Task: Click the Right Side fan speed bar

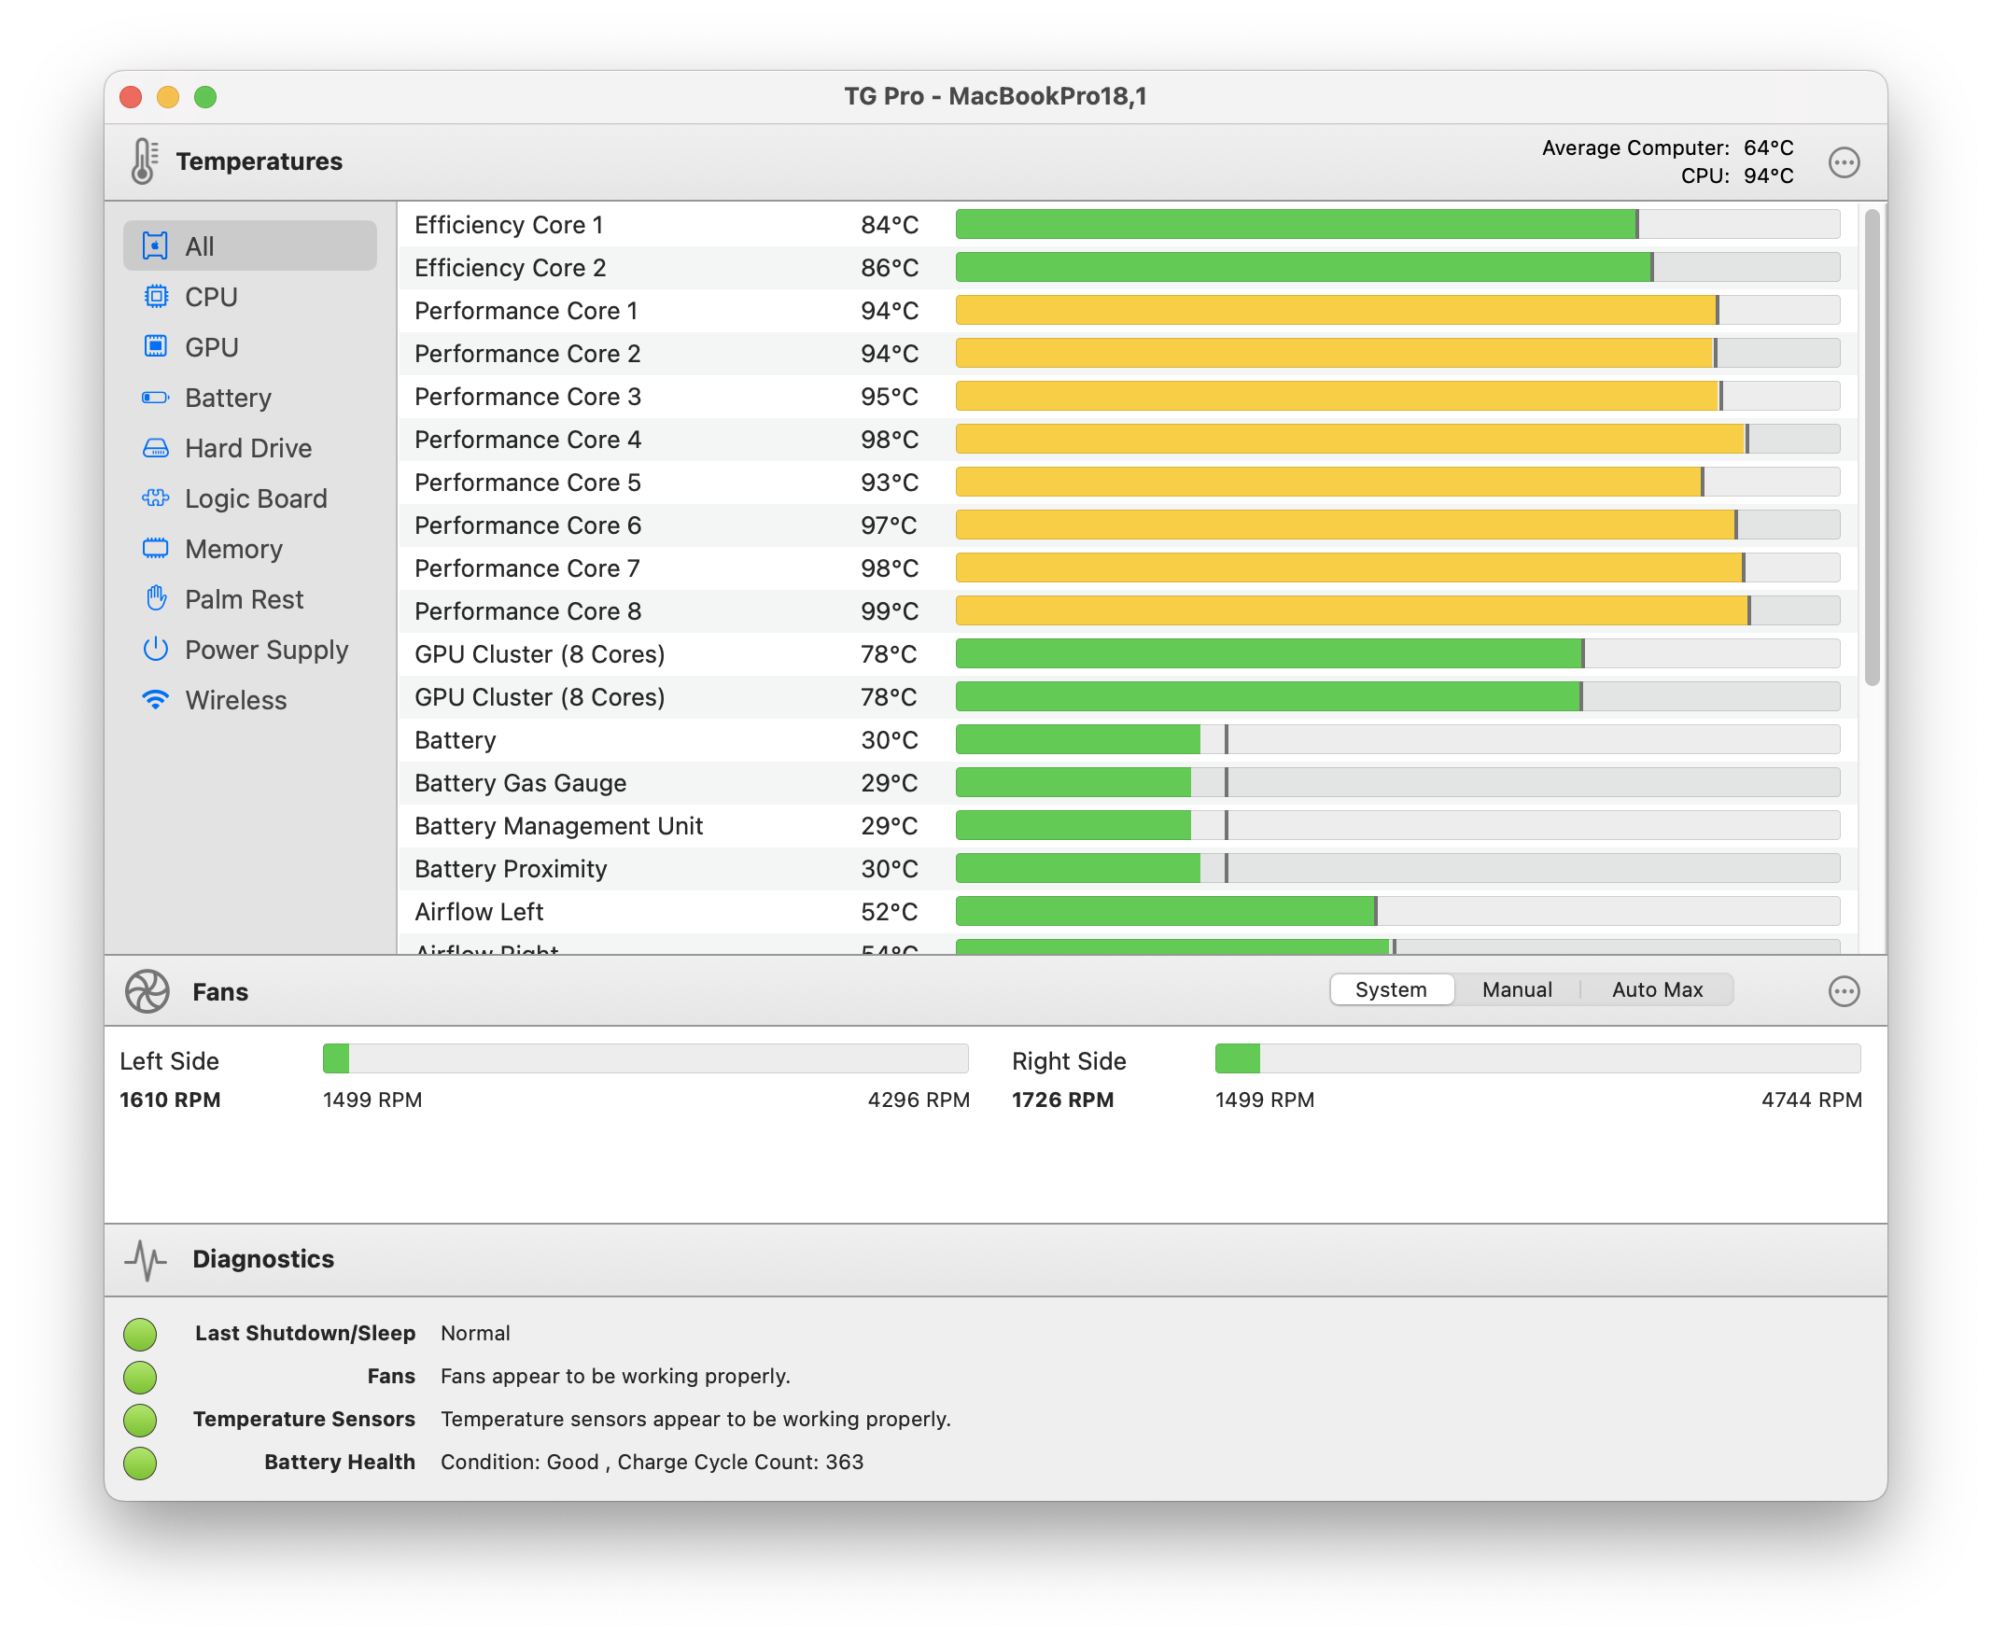Action: [1538, 1058]
